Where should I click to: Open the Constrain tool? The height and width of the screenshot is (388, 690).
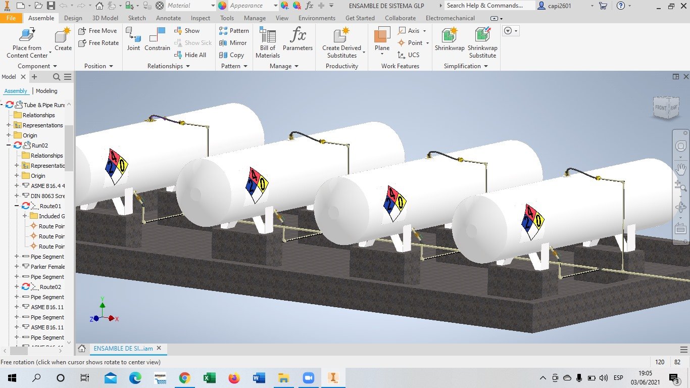(157, 39)
